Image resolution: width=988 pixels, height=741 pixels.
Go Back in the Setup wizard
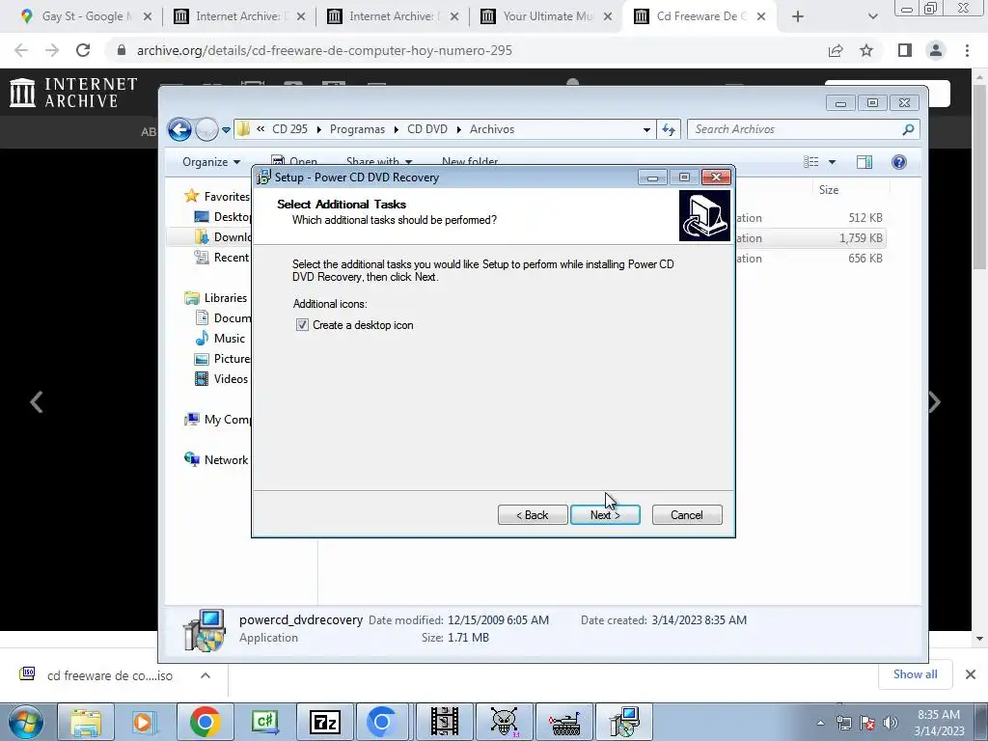533,515
